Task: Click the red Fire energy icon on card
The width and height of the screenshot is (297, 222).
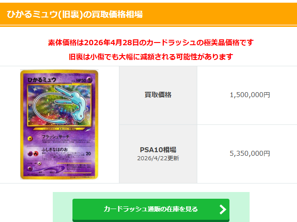Action: click(x=36, y=154)
